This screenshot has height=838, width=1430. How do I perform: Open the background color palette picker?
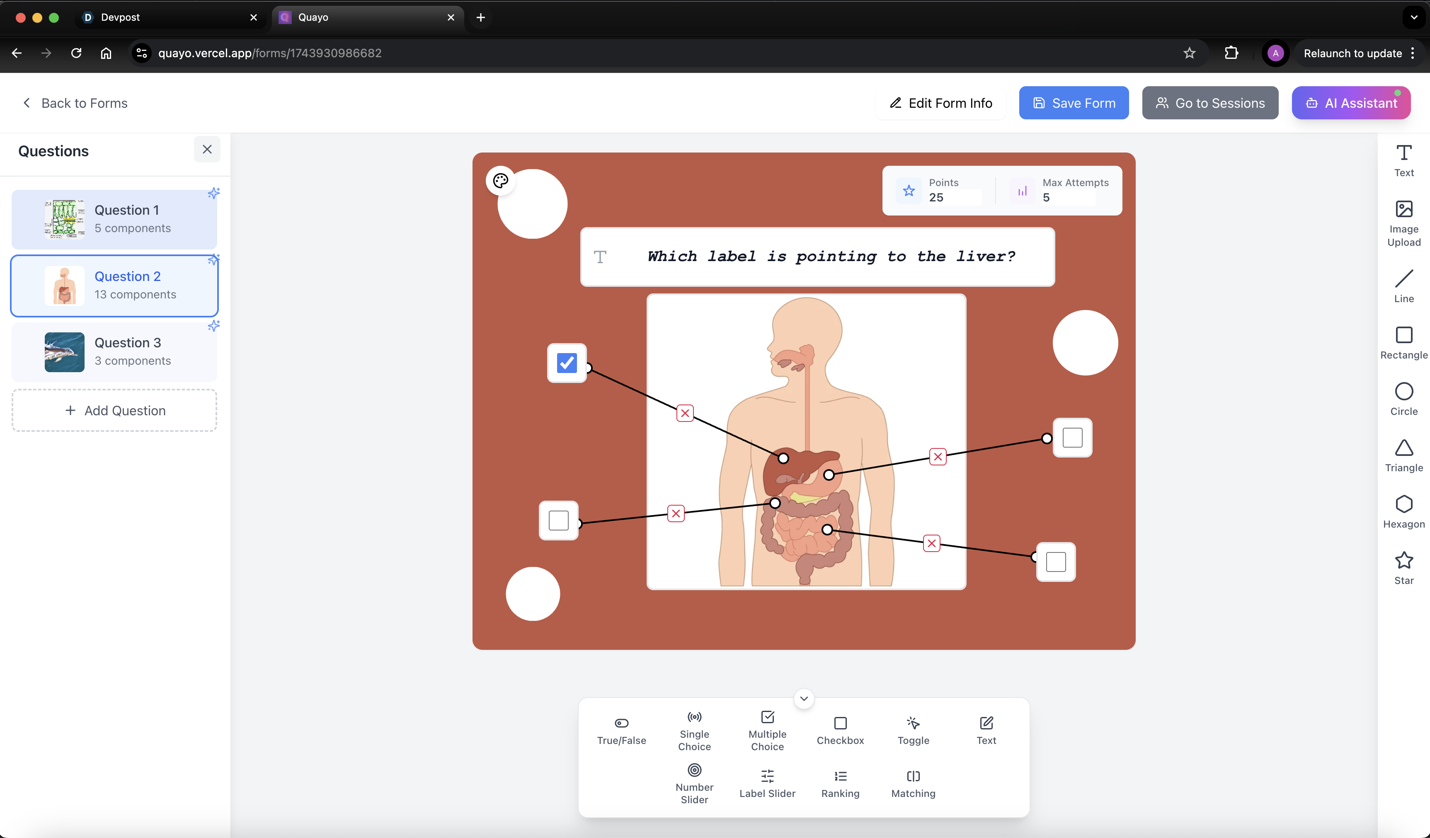[500, 180]
